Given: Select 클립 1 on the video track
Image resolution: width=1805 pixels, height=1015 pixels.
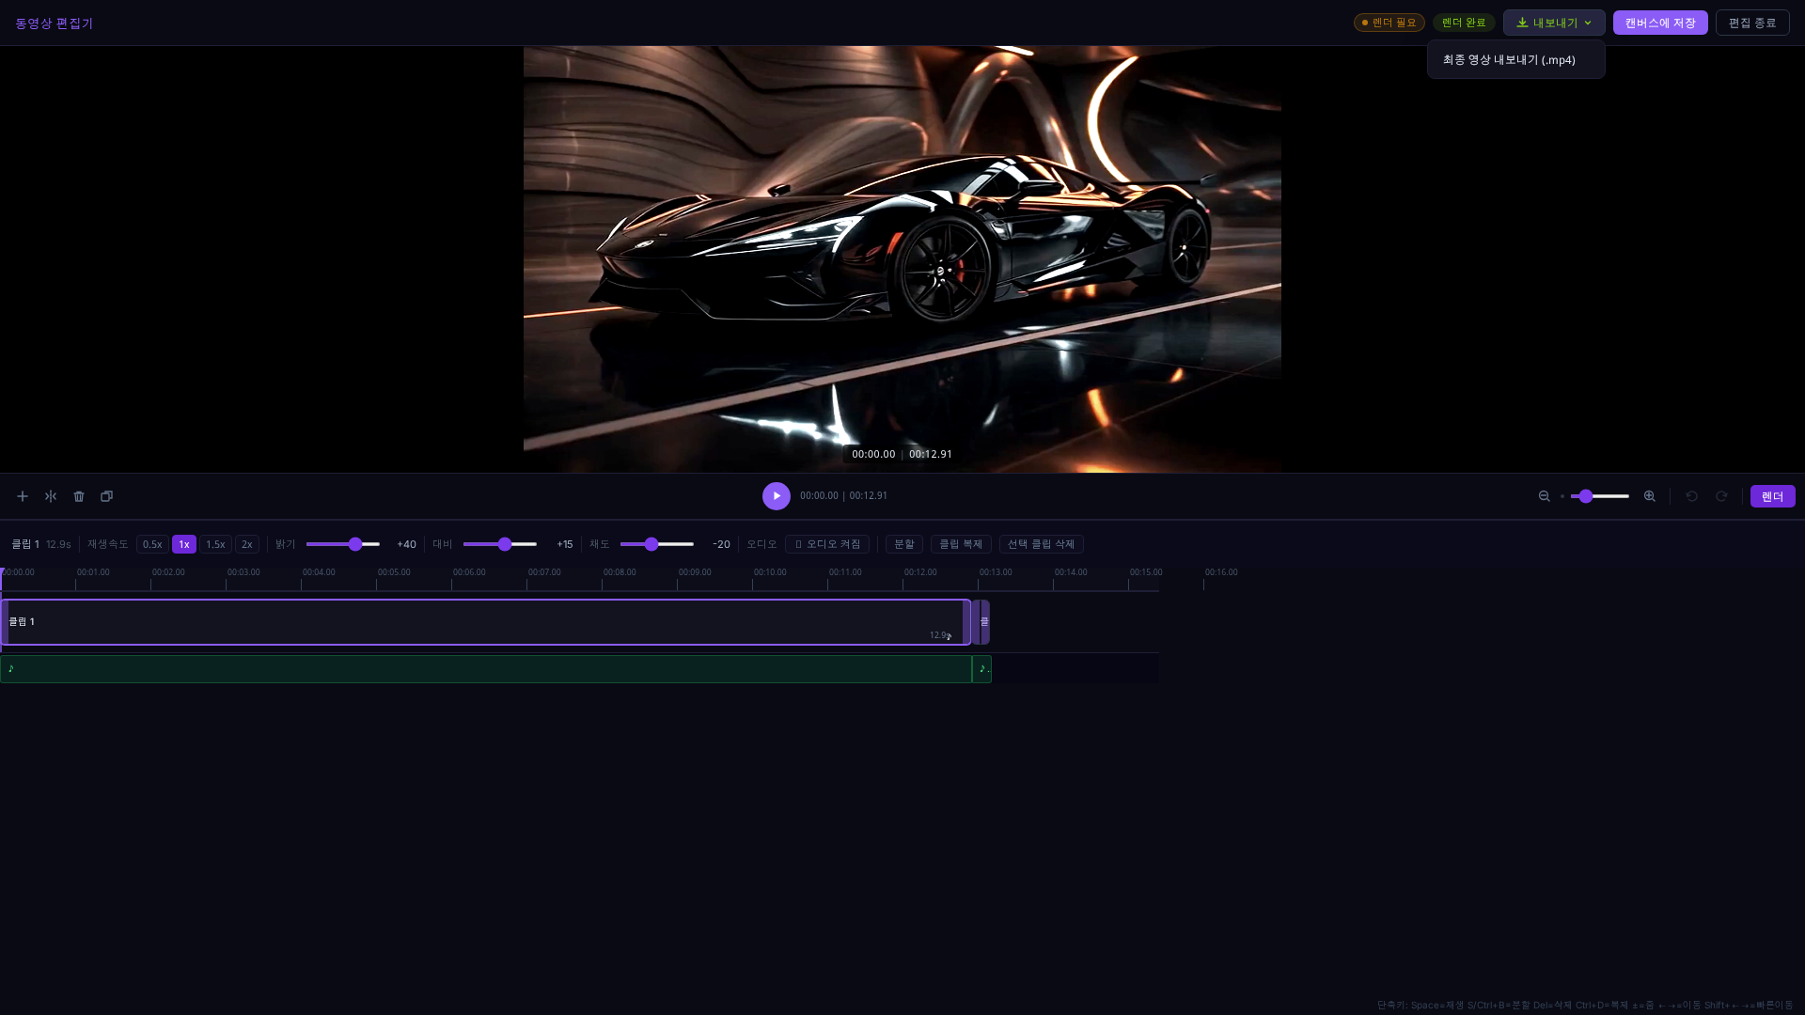Looking at the screenshot, I should pyautogui.click(x=486, y=622).
